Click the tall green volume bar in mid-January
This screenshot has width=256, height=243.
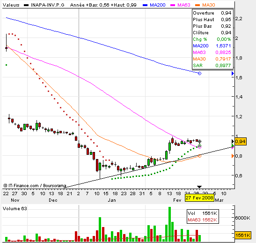point(100,229)
